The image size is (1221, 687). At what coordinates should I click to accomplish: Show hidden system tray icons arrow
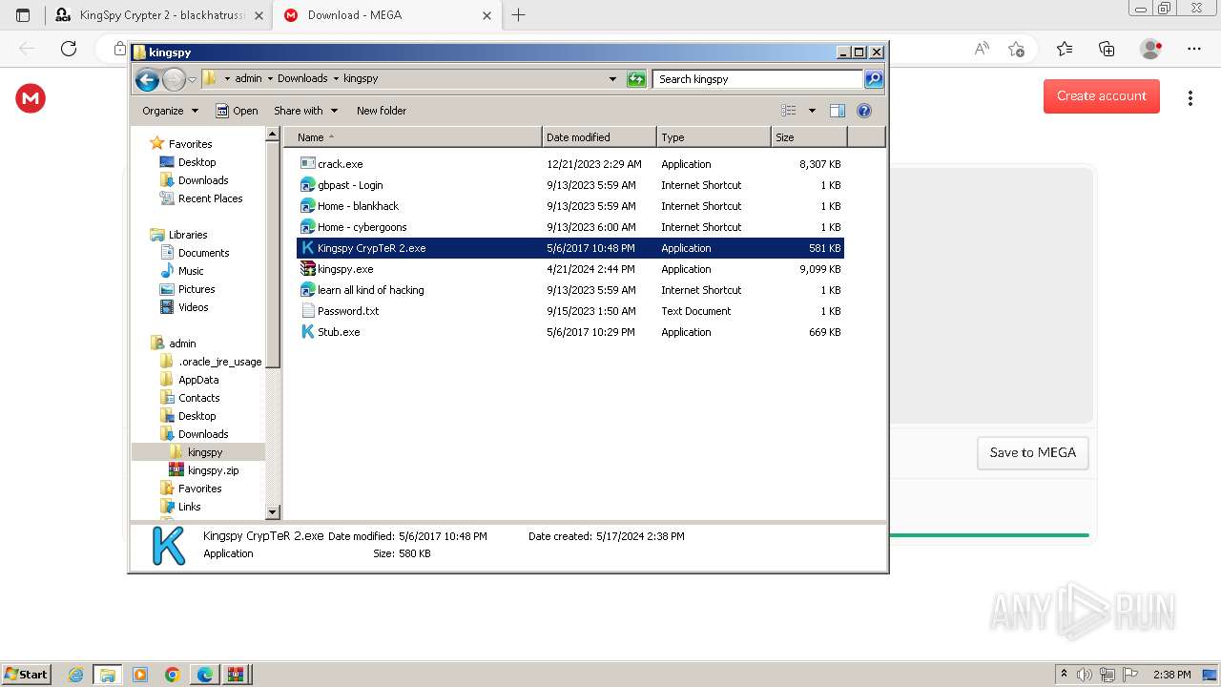(x=1065, y=675)
